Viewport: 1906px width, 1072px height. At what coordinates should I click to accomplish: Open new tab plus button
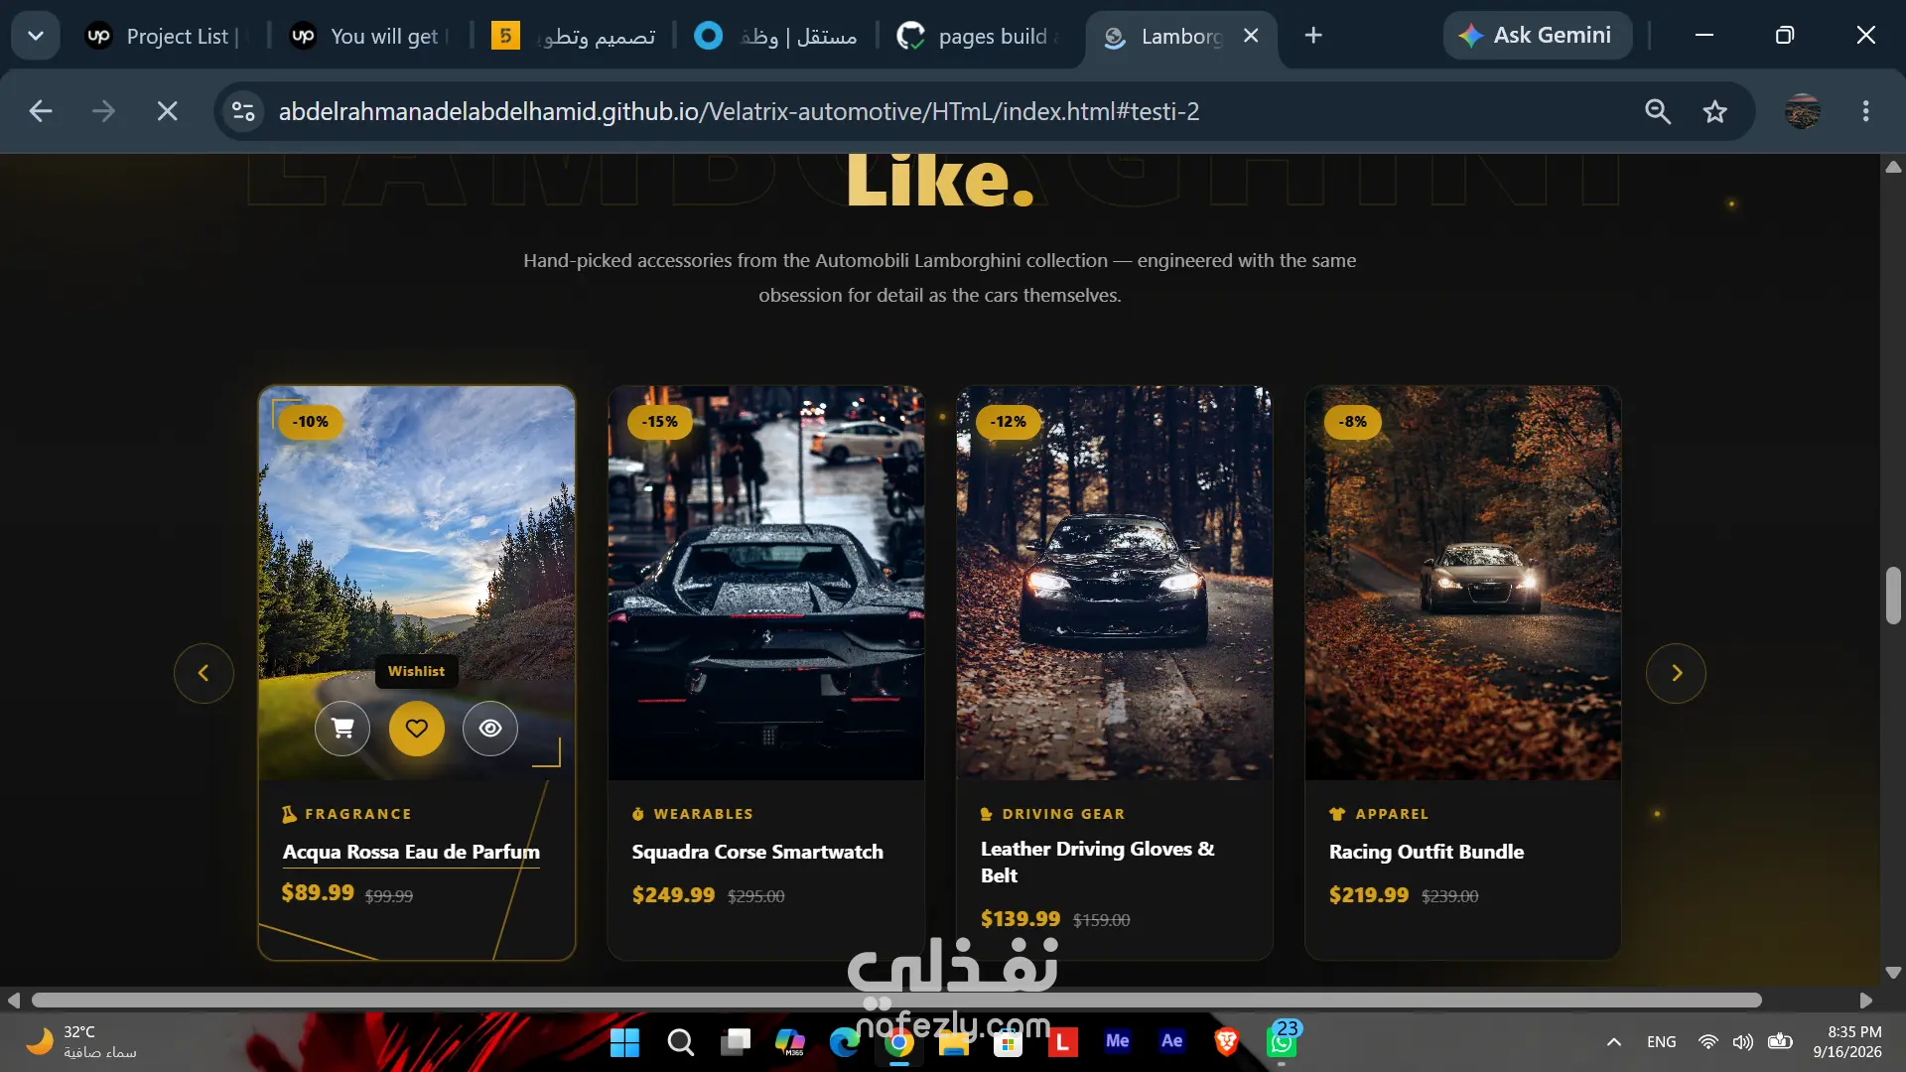pyautogui.click(x=1313, y=36)
